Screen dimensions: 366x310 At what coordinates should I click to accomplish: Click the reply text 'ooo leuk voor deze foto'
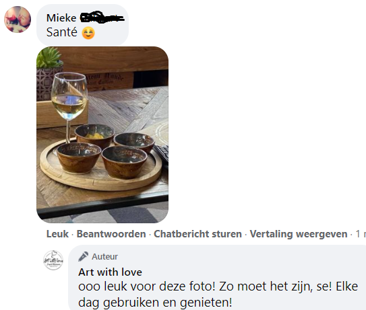146,286
